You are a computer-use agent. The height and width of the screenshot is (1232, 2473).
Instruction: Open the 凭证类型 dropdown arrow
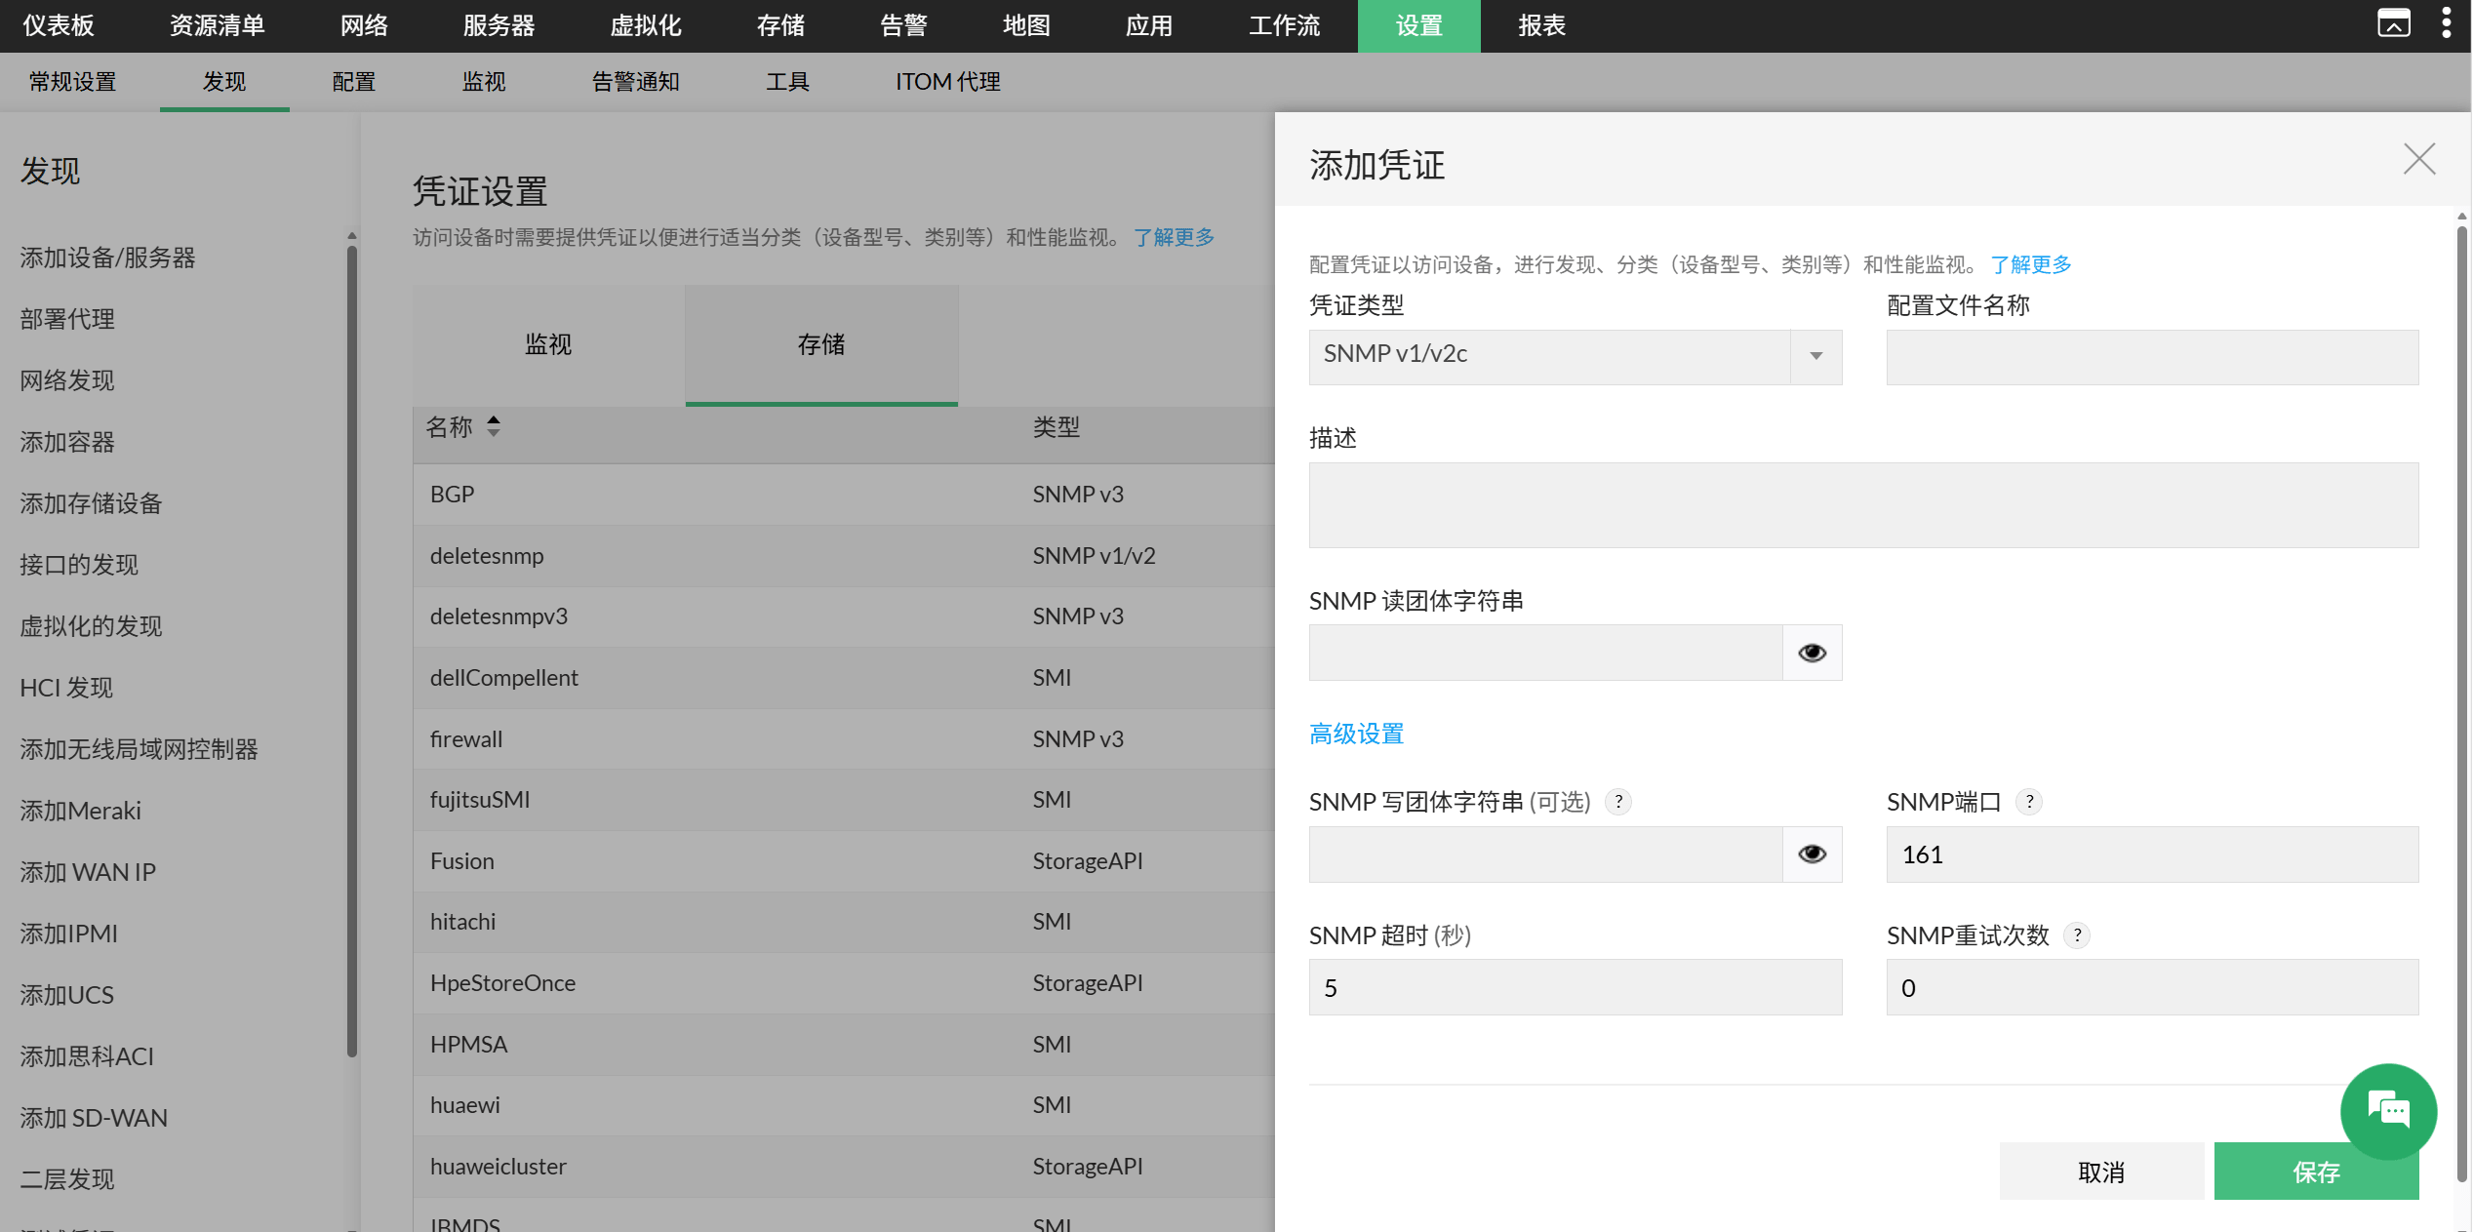coord(1815,356)
